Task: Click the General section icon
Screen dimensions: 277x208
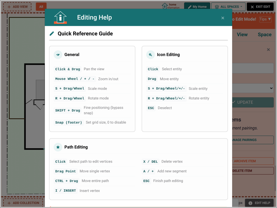Action: coord(58,55)
